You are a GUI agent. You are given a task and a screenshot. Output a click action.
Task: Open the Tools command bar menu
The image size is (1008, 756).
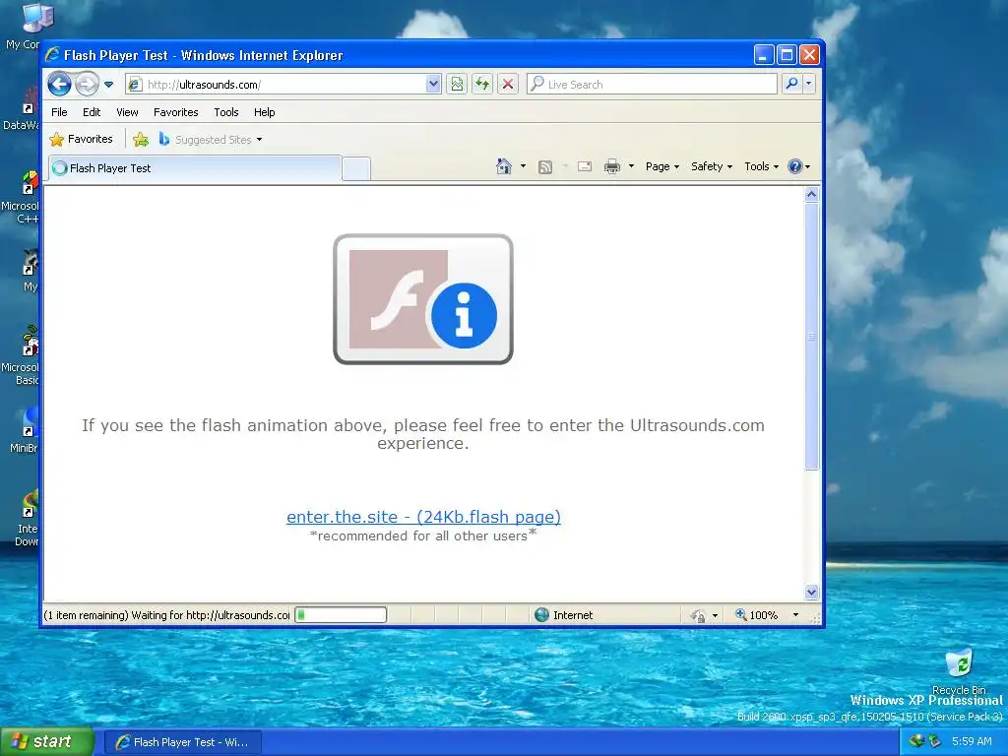point(761,166)
